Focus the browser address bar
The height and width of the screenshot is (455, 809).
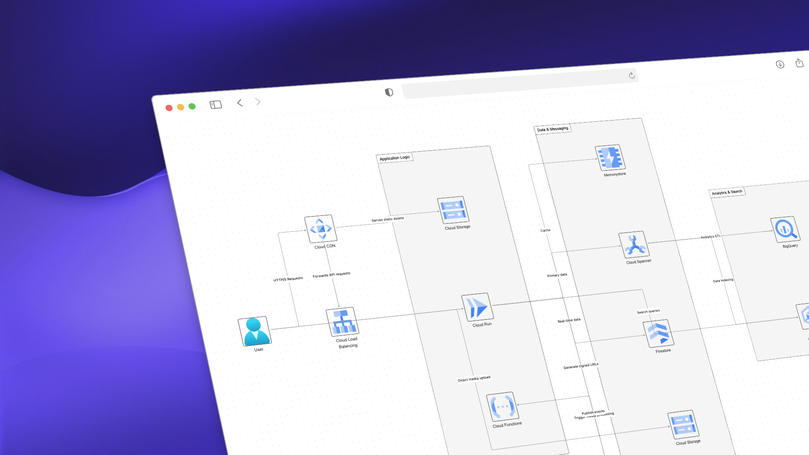[520, 83]
